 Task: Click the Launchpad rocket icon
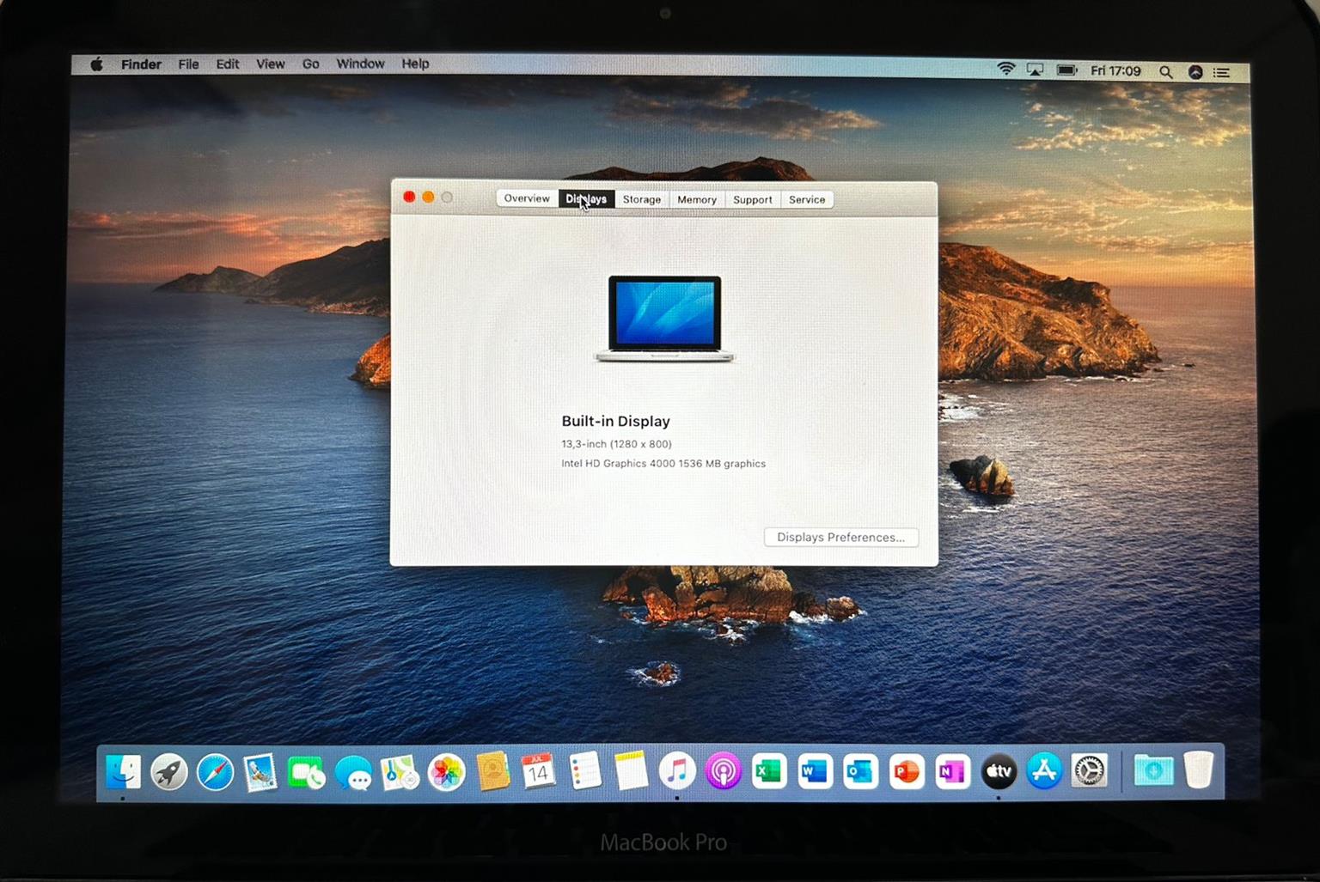(x=169, y=772)
